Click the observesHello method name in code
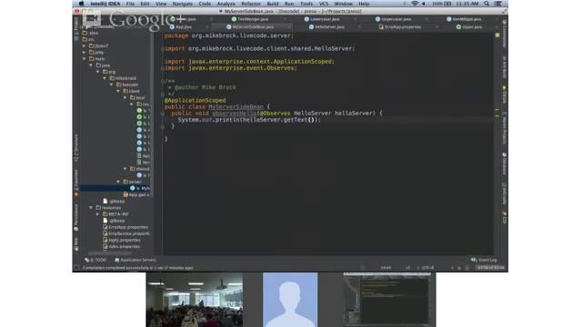This screenshot has height=327, width=582. 235,114
